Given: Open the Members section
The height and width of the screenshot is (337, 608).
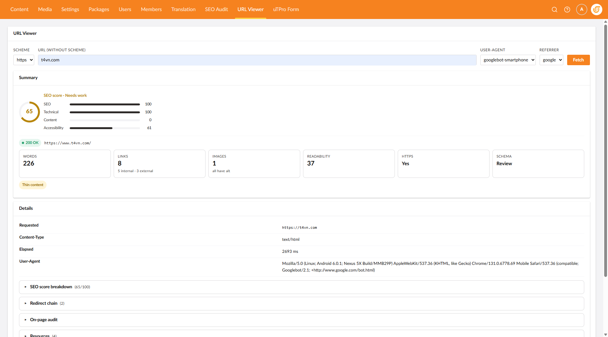Looking at the screenshot, I should click(151, 9).
